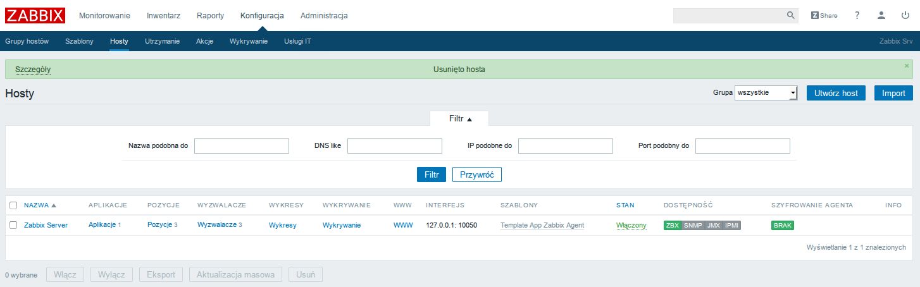Dismiss the 'Usunięto hosta' message
This screenshot has width=920, height=287.
906,65
